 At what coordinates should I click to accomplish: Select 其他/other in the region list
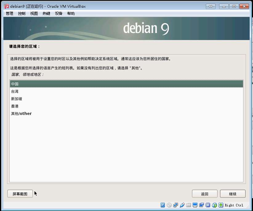coord(126,113)
